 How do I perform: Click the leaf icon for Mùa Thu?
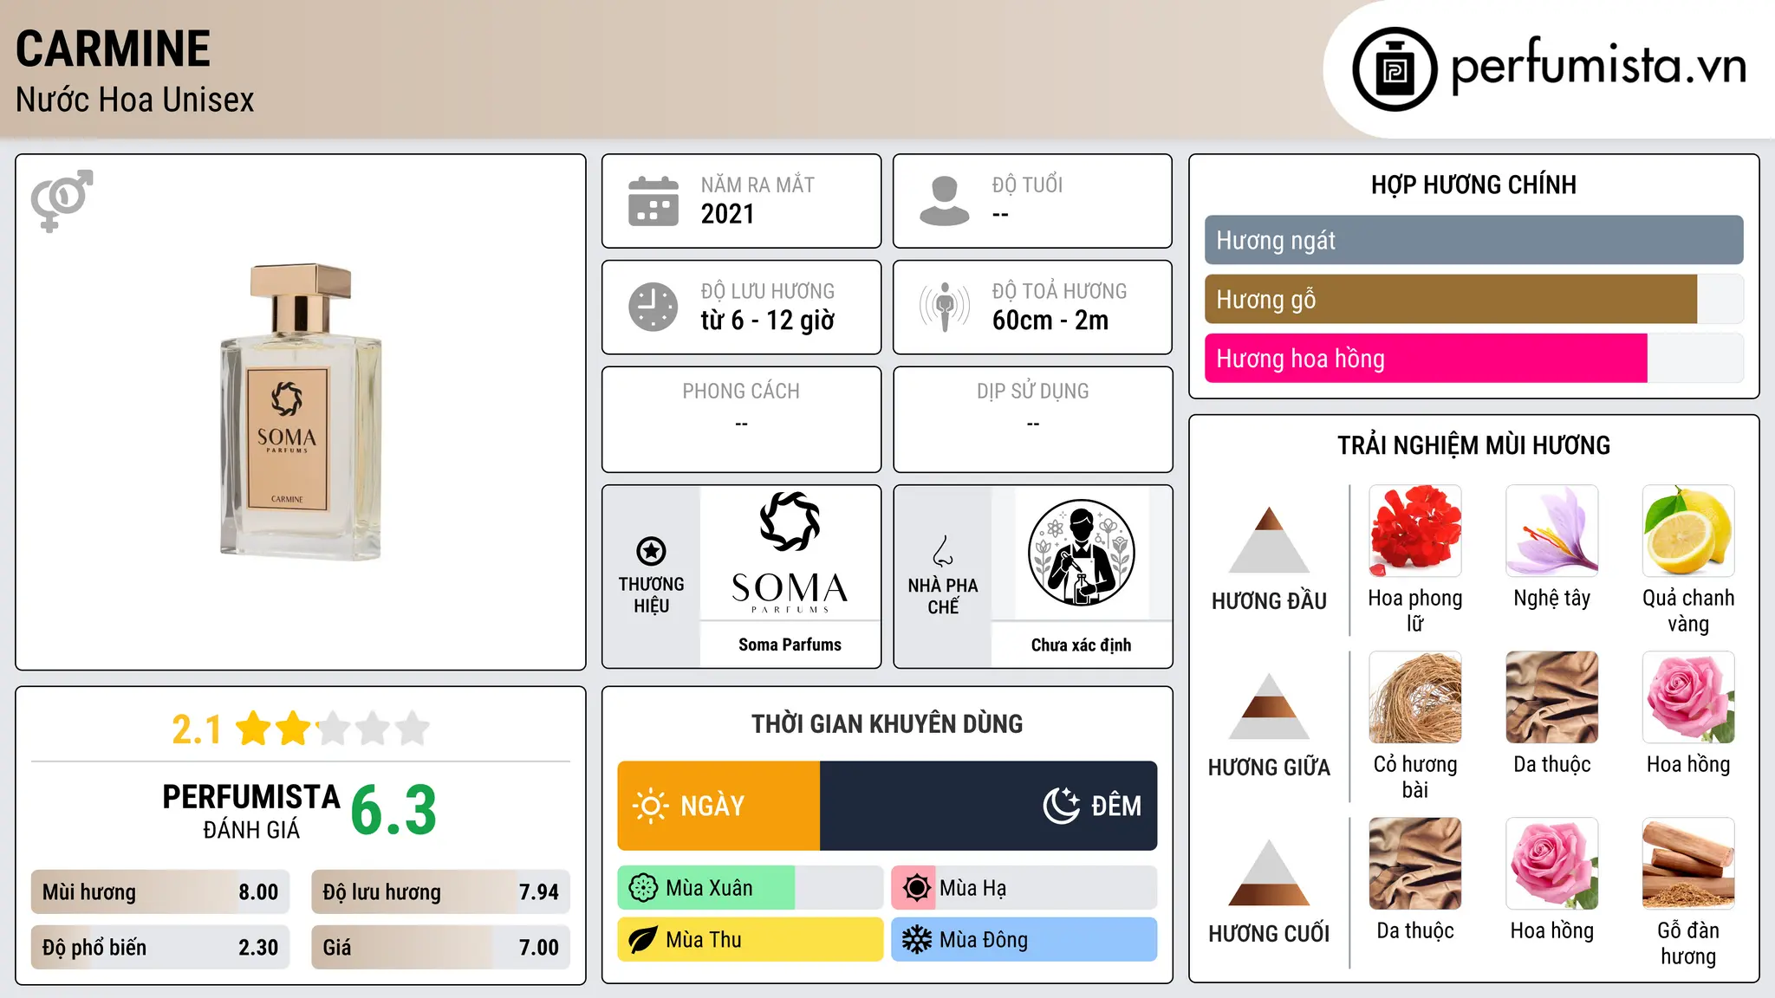(x=642, y=940)
